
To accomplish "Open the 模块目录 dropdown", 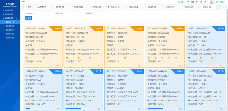I will tap(181, 2).
